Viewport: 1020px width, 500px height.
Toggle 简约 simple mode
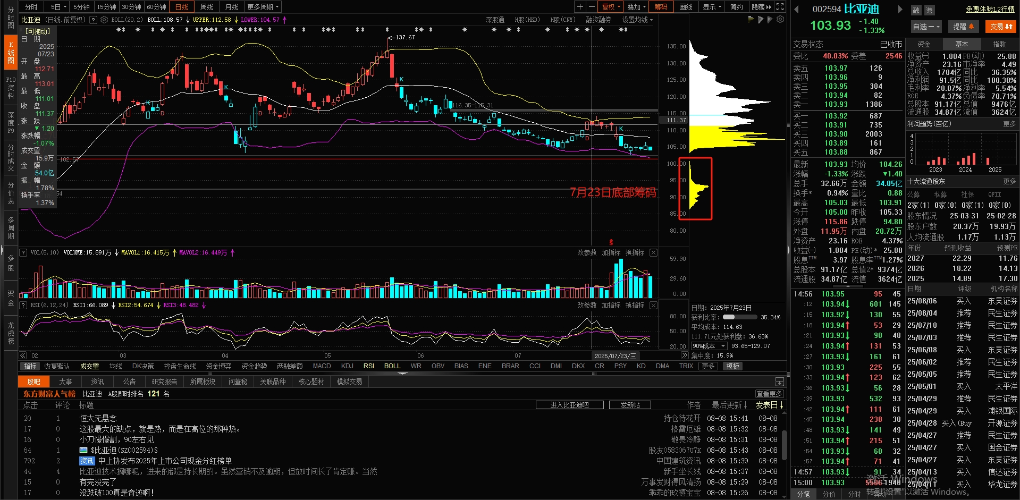(x=736, y=7)
